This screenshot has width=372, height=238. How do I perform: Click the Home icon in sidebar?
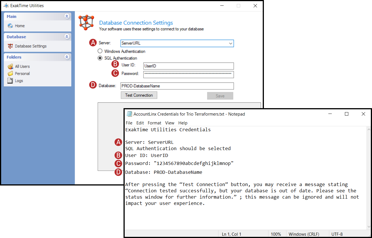coord(10,26)
